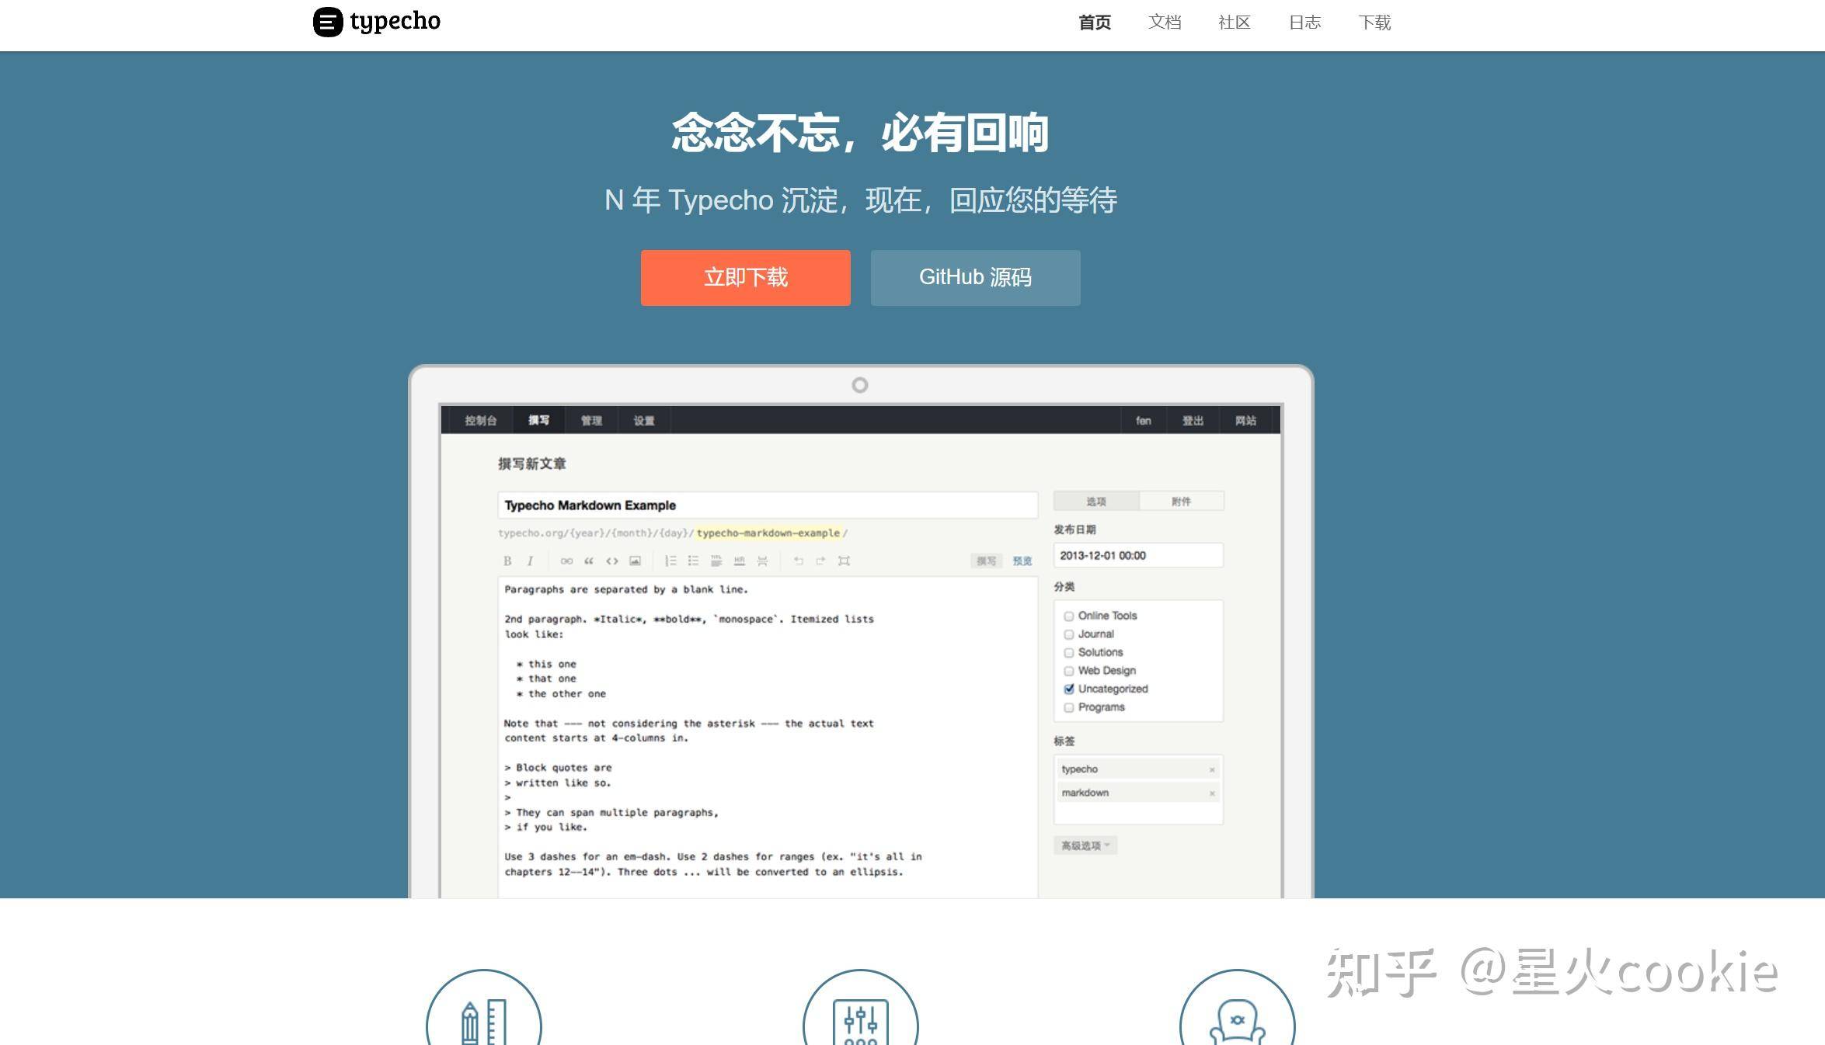
Task: Check the Web Design category
Action: (1069, 671)
